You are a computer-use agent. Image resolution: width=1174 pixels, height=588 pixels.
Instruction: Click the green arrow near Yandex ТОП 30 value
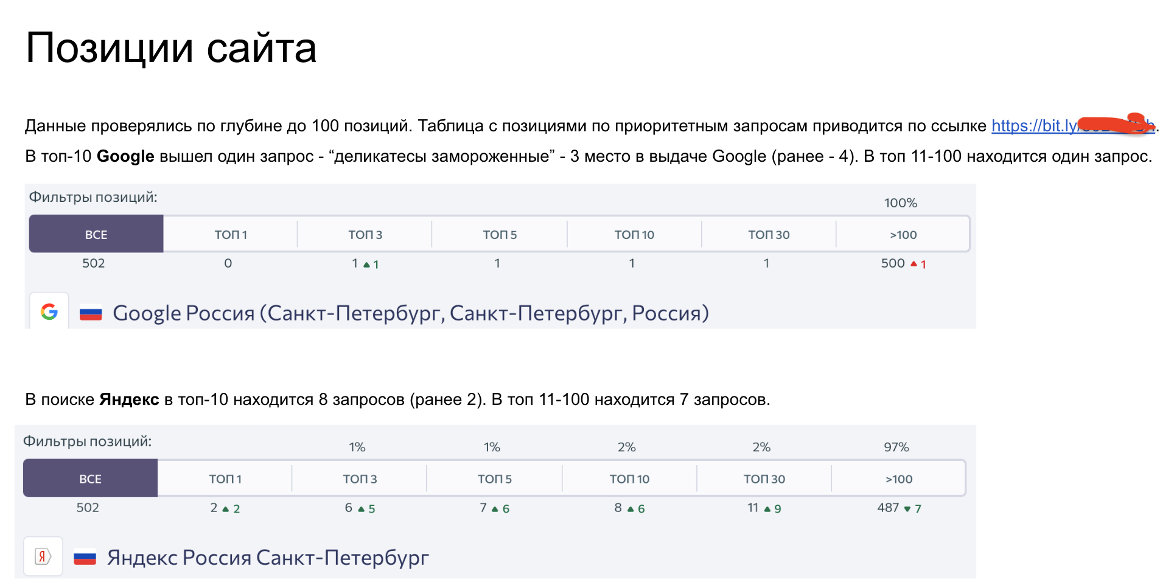click(767, 508)
